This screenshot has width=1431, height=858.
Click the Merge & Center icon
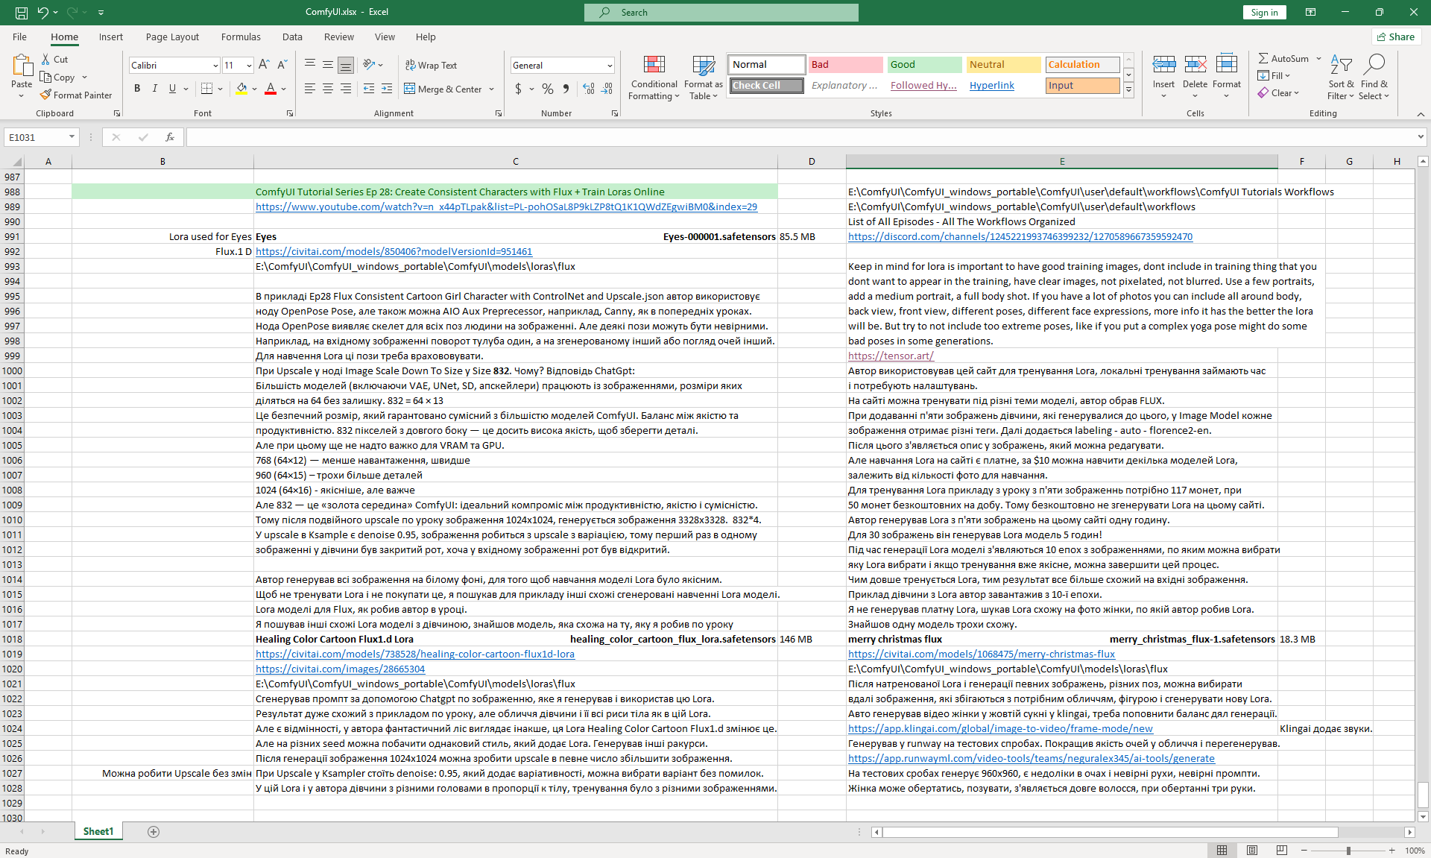(x=410, y=89)
